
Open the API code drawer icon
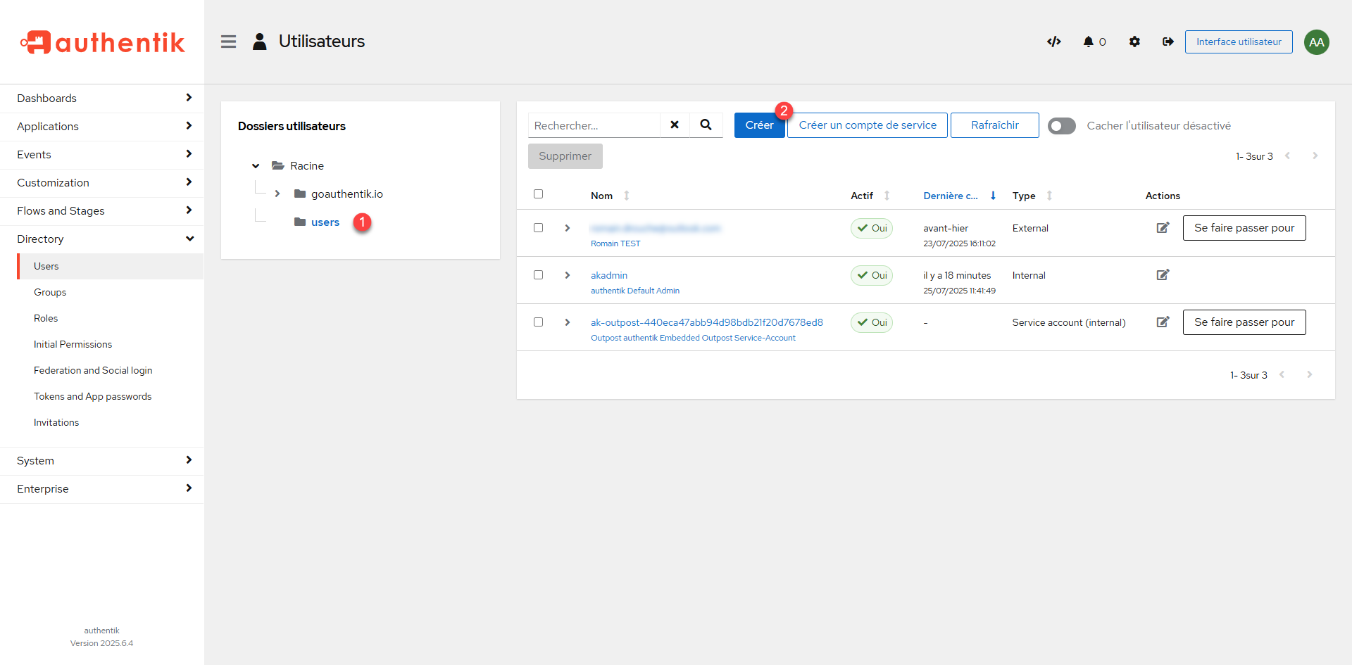(x=1053, y=42)
